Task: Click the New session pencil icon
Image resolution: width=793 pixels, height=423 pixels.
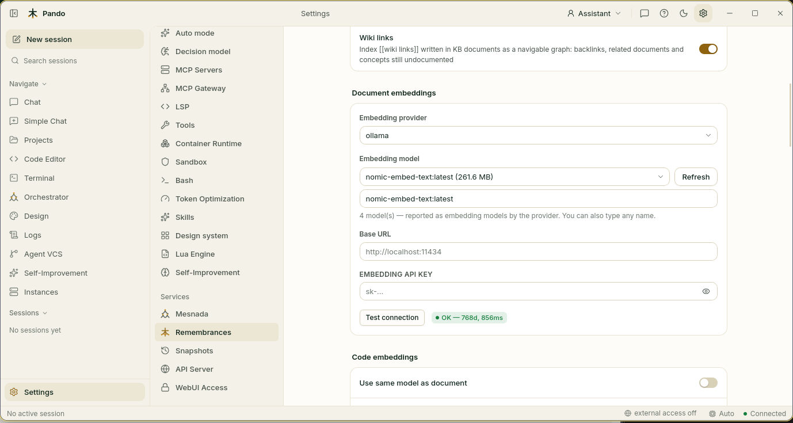Action: tap(16, 39)
